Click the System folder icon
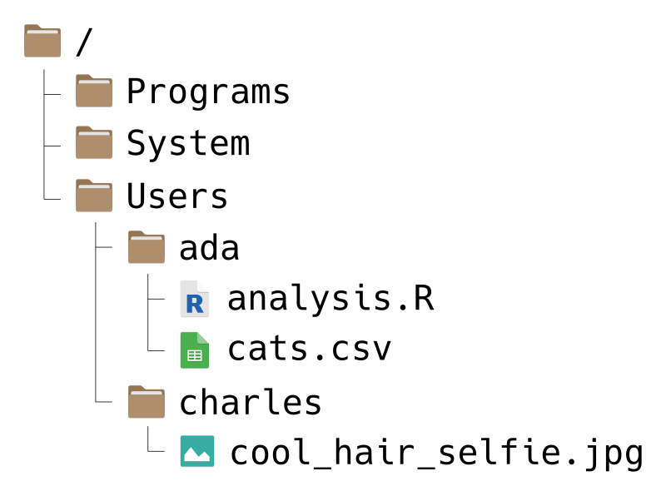 pos(94,144)
